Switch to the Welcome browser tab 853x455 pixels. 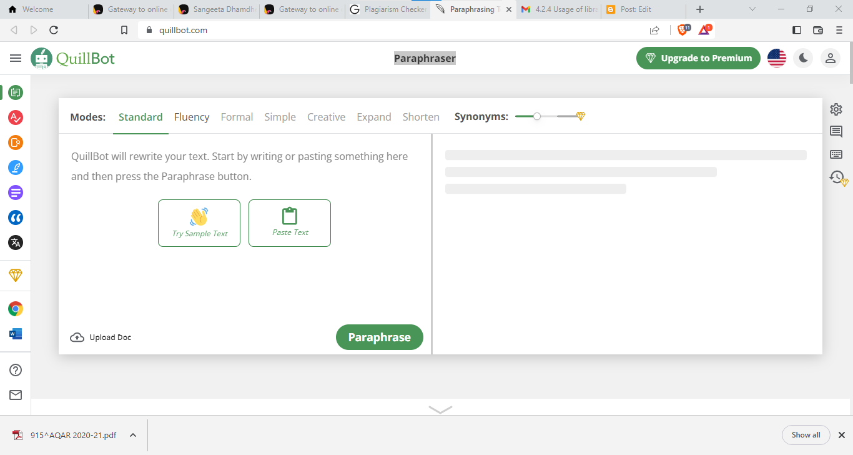click(44, 9)
